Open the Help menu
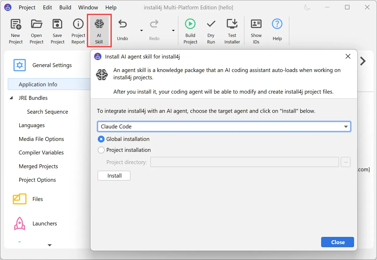The width and height of the screenshot is (377, 260). point(111,7)
